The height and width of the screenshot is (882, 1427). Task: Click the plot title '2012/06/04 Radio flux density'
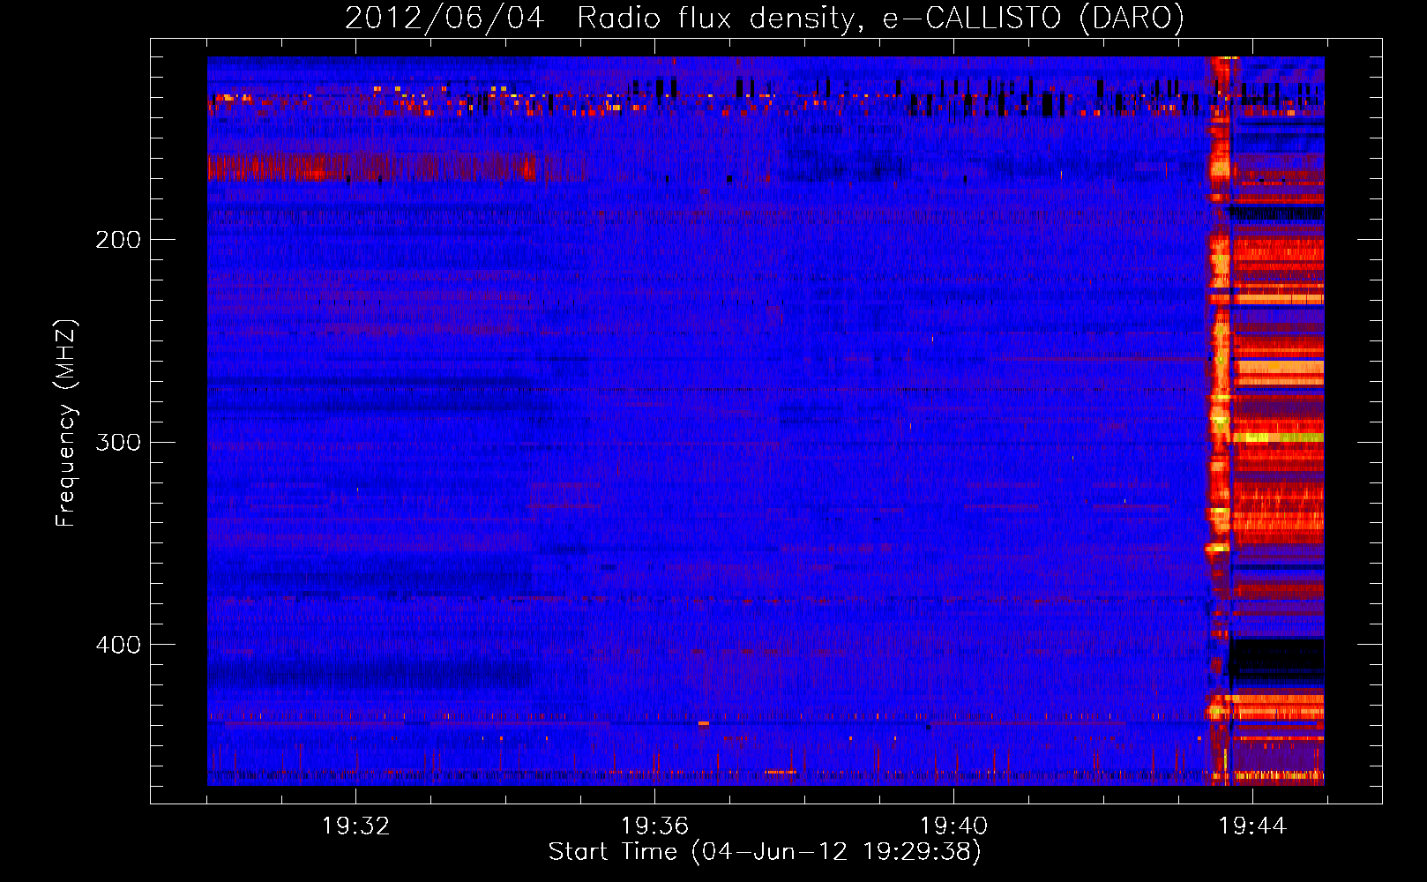pos(764,18)
